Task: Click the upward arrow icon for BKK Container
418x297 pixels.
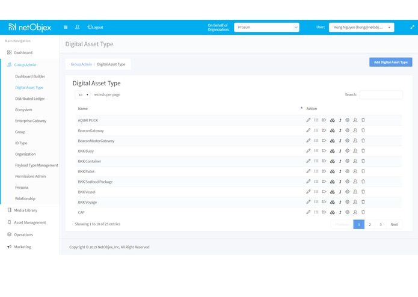Action: tap(340, 161)
